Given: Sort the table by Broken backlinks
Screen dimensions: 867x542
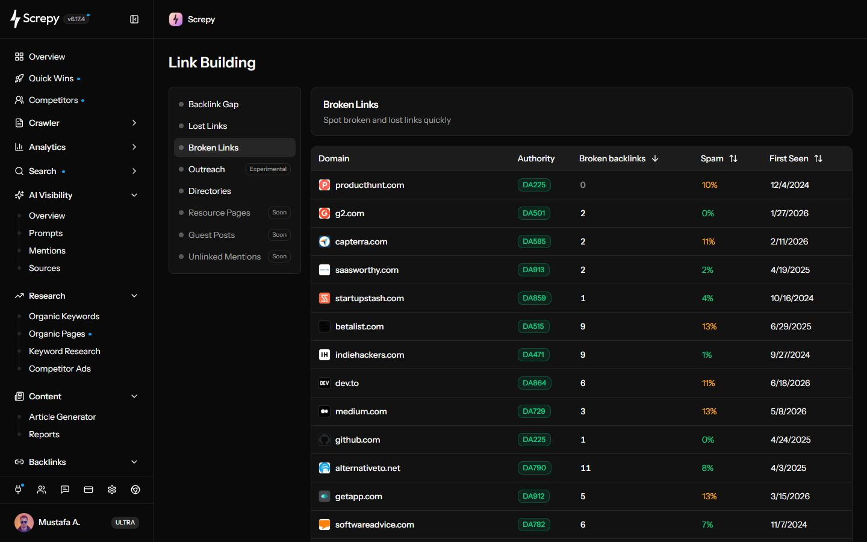Looking at the screenshot, I should point(619,158).
